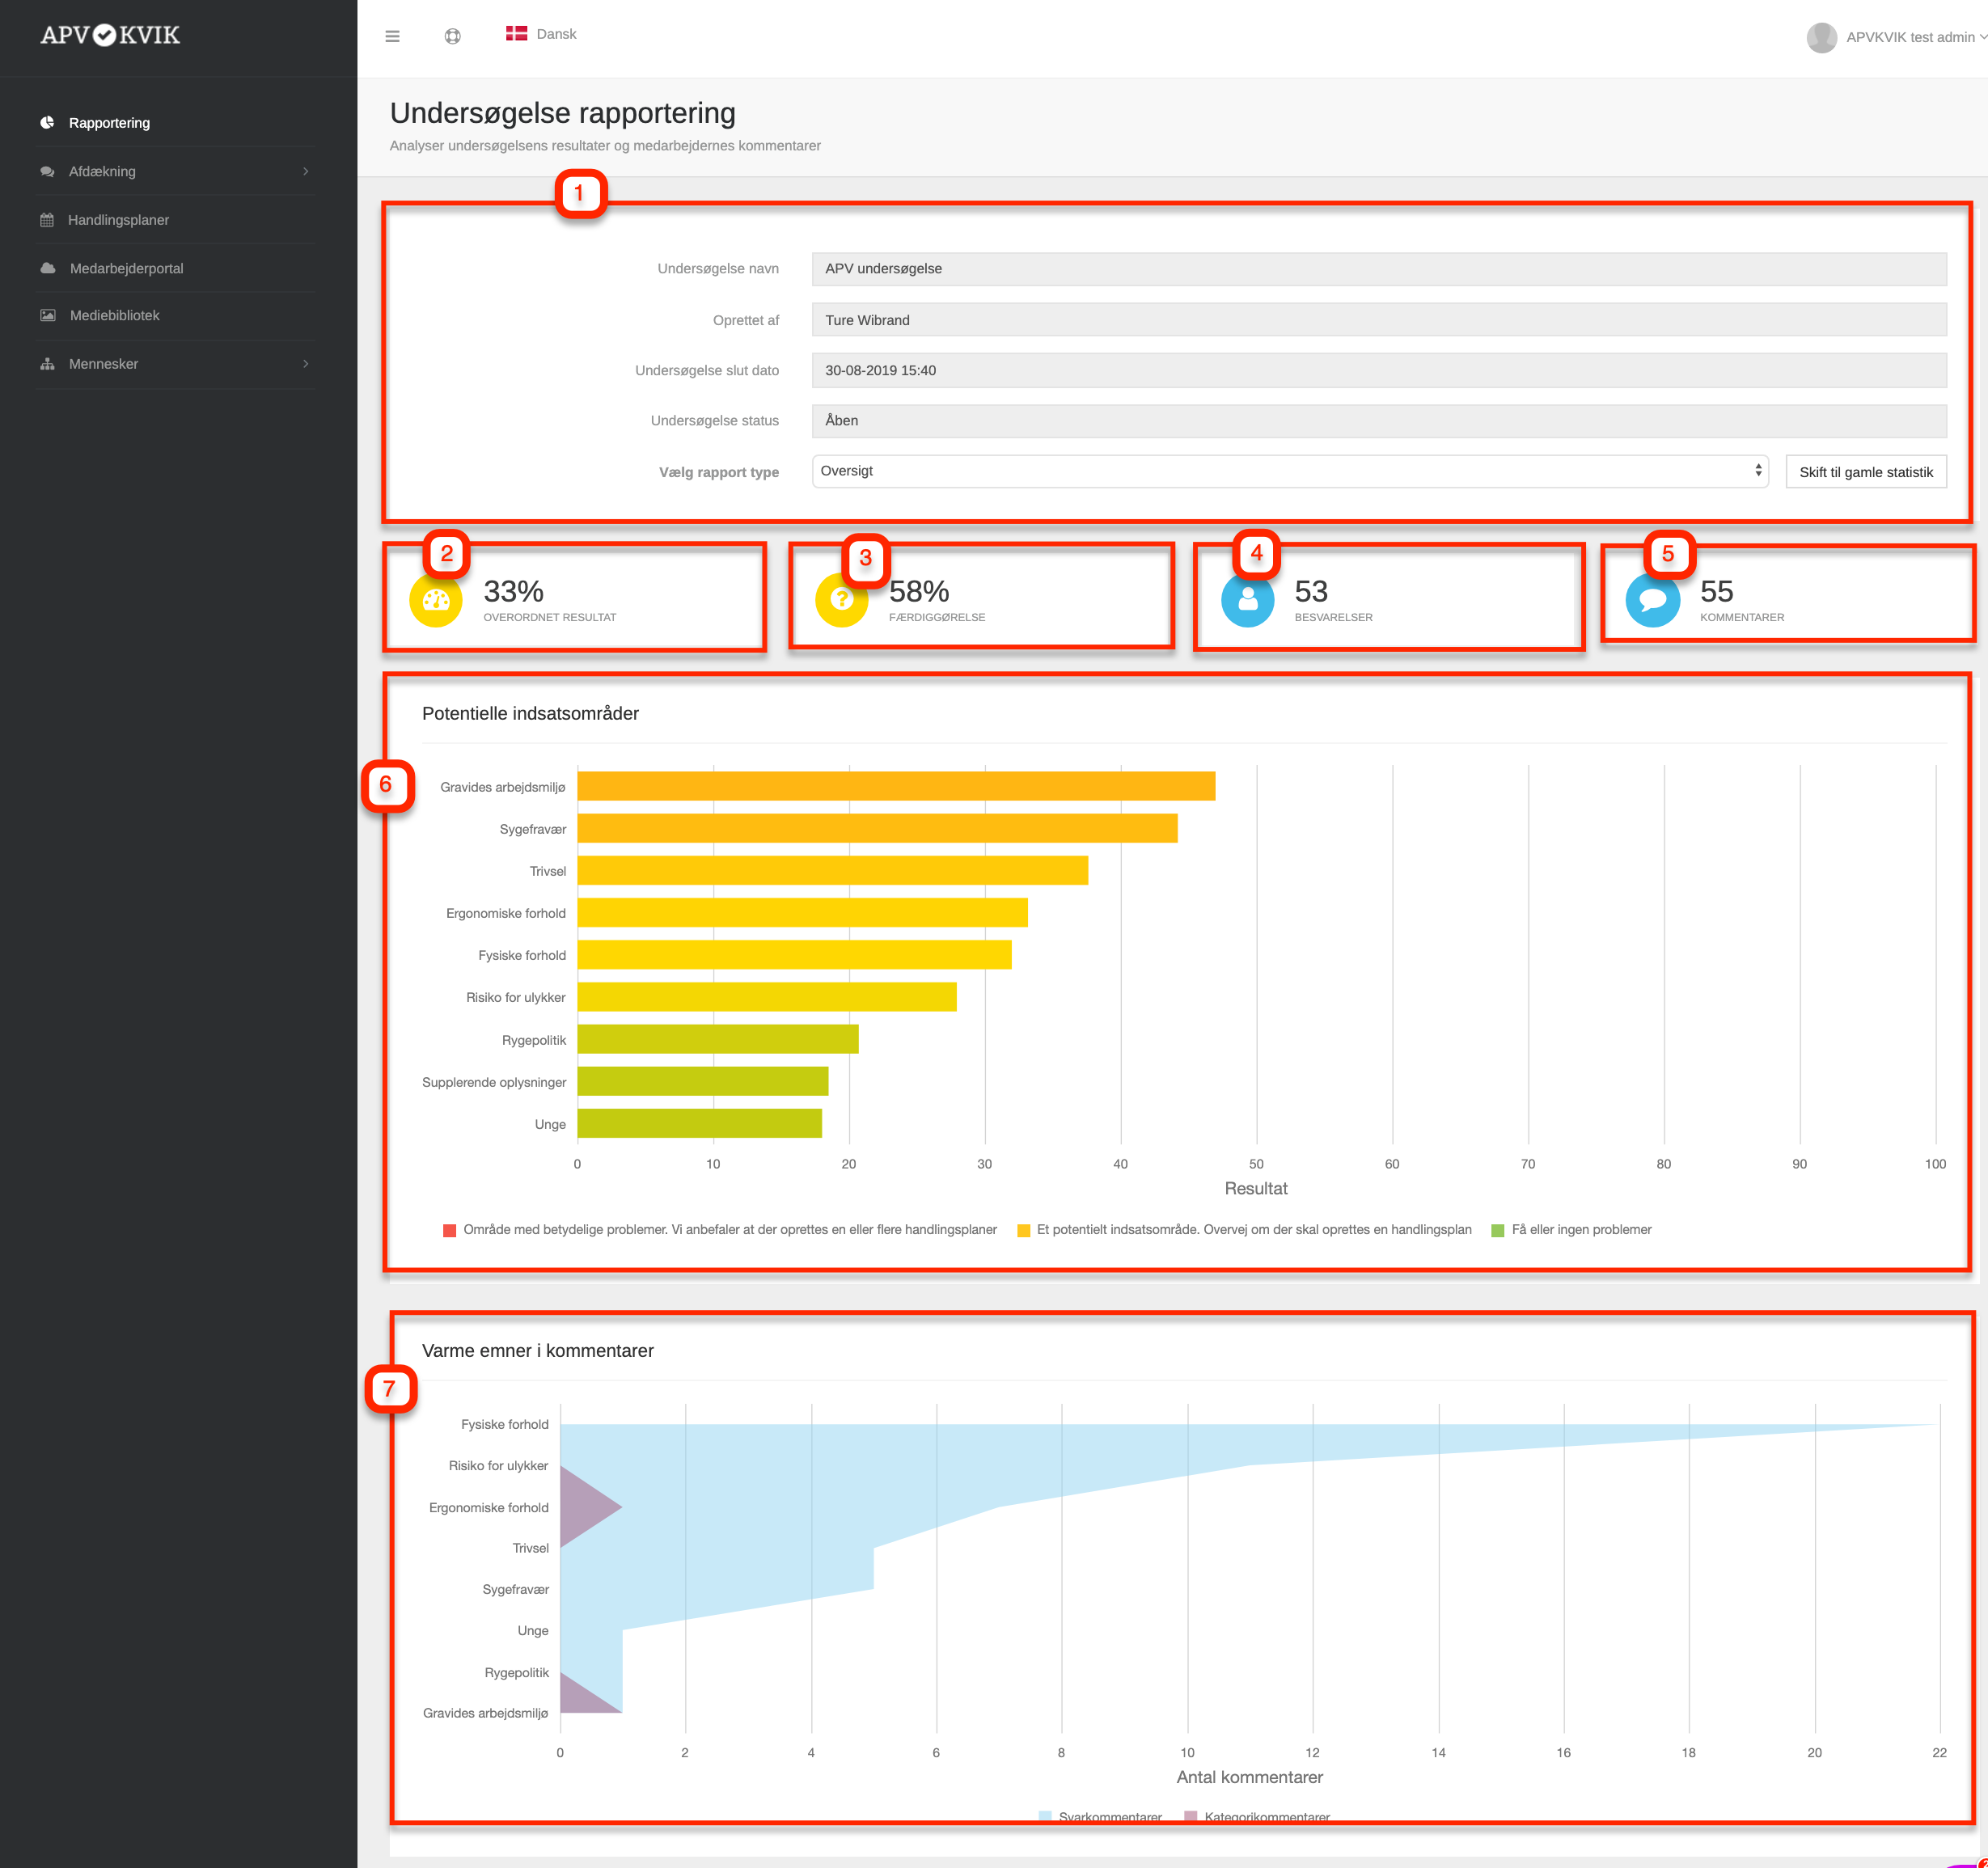The width and height of the screenshot is (1988, 1868).
Task: Open Handlingsplaner in the sidebar
Action: (118, 220)
